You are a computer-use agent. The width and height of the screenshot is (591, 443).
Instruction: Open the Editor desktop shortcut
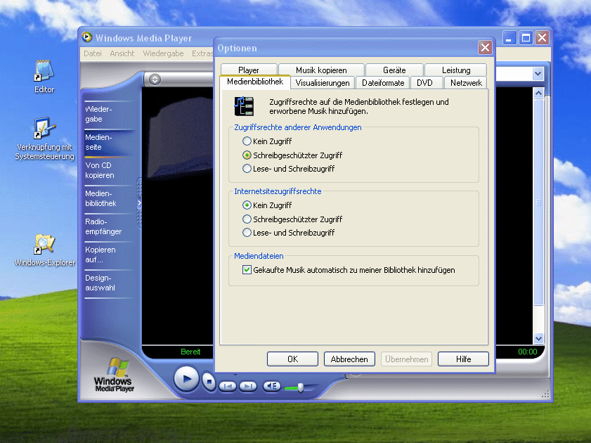click(44, 76)
